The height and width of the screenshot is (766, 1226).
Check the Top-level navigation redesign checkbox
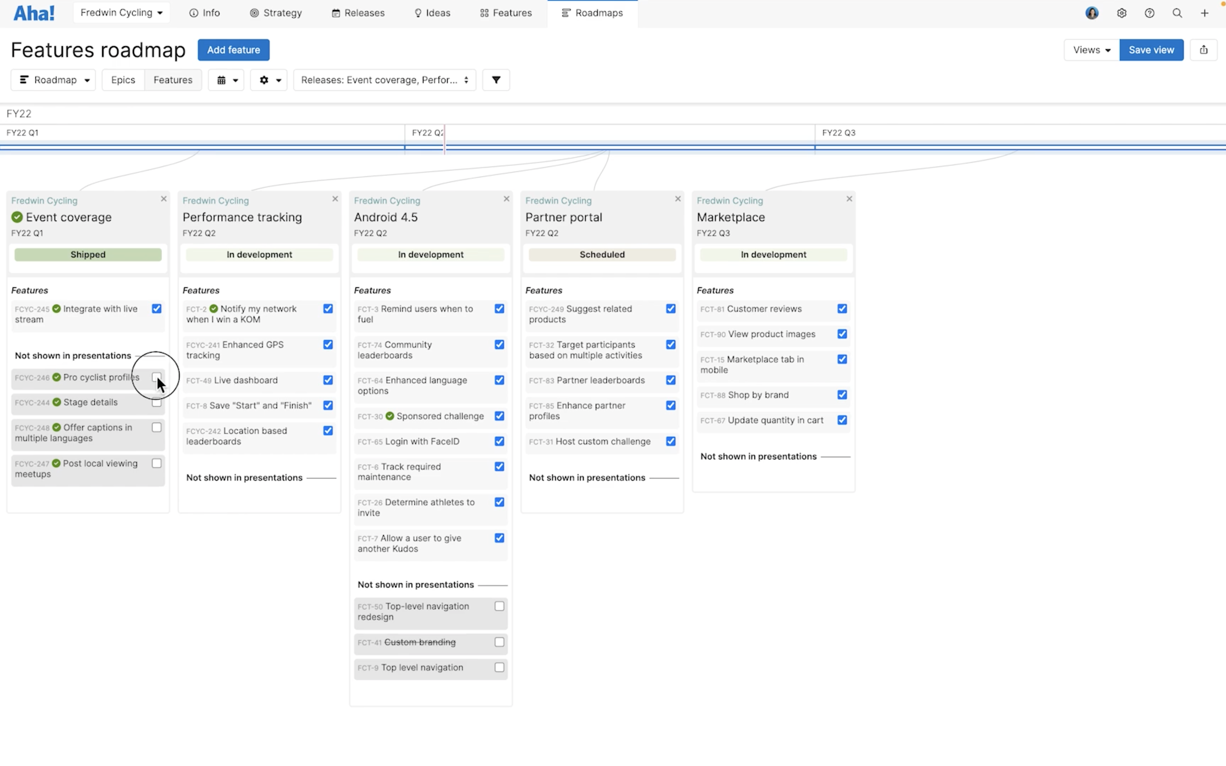point(499,606)
